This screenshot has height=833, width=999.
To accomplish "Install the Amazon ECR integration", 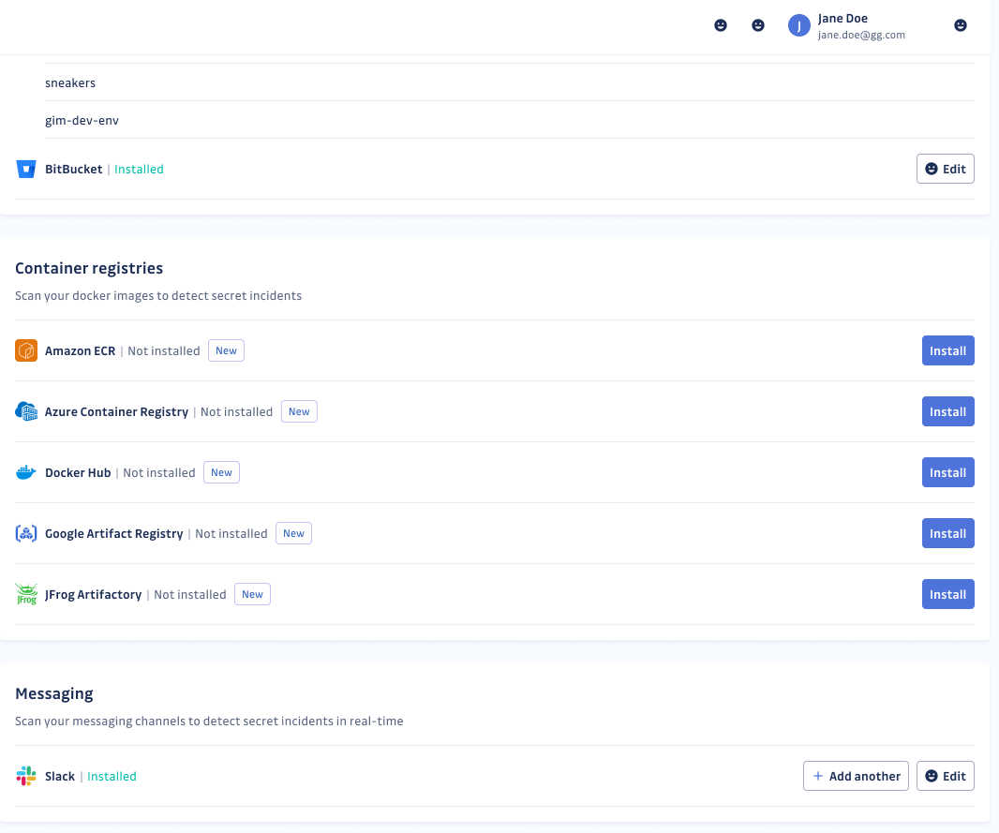I will [947, 350].
